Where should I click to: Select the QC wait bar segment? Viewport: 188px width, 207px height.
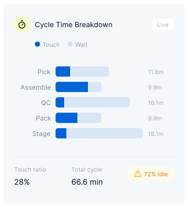(97, 103)
